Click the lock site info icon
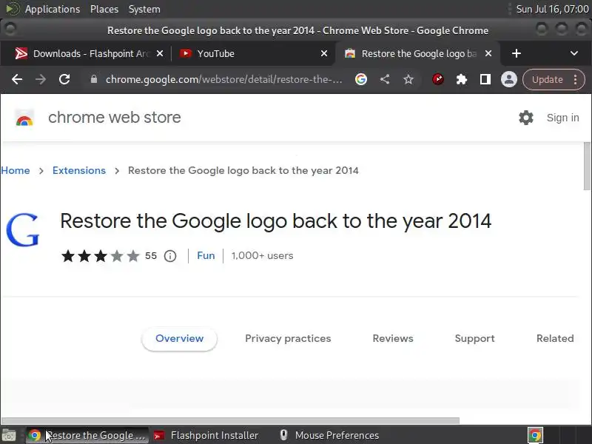 [94, 79]
